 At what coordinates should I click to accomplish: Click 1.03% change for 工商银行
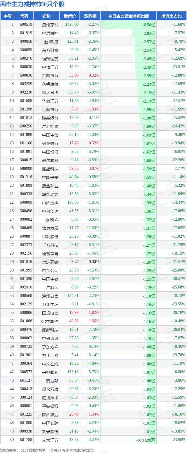(x=94, y=109)
